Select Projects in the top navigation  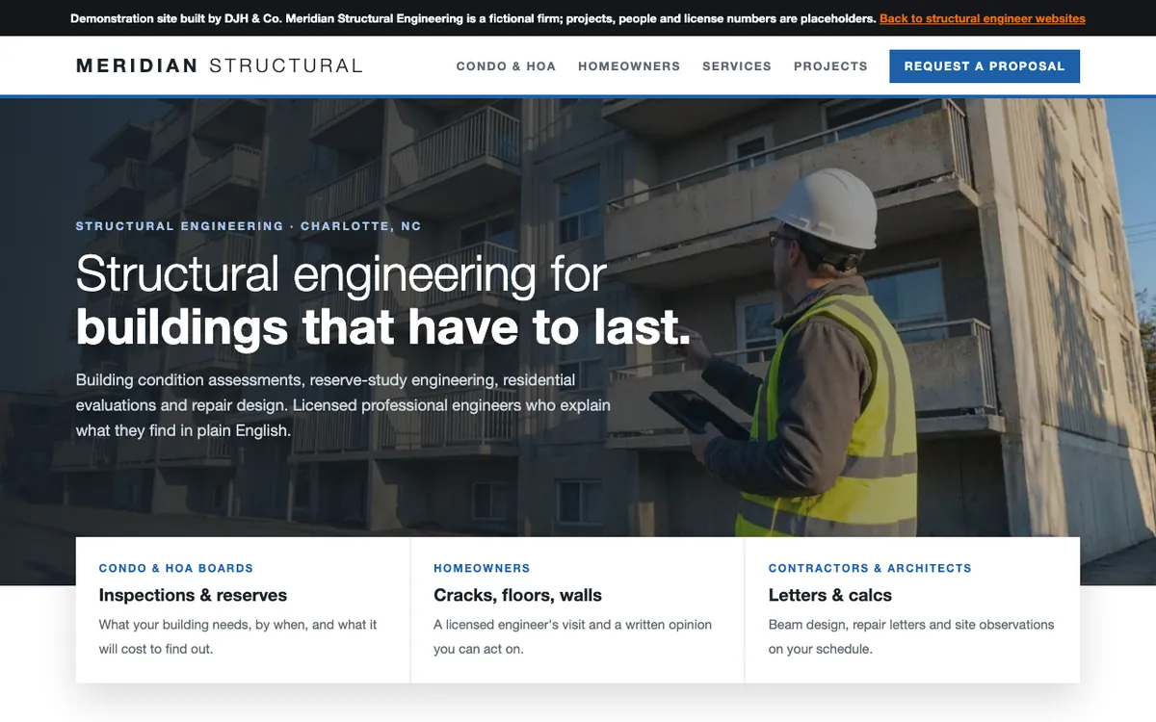[830, 66]
